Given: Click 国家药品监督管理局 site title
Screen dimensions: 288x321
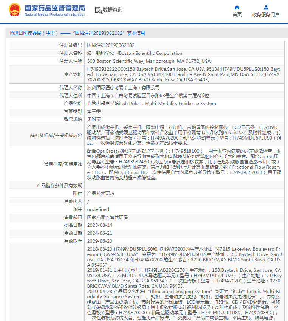Looking at the screenshot, I should (x=55, y=8).
